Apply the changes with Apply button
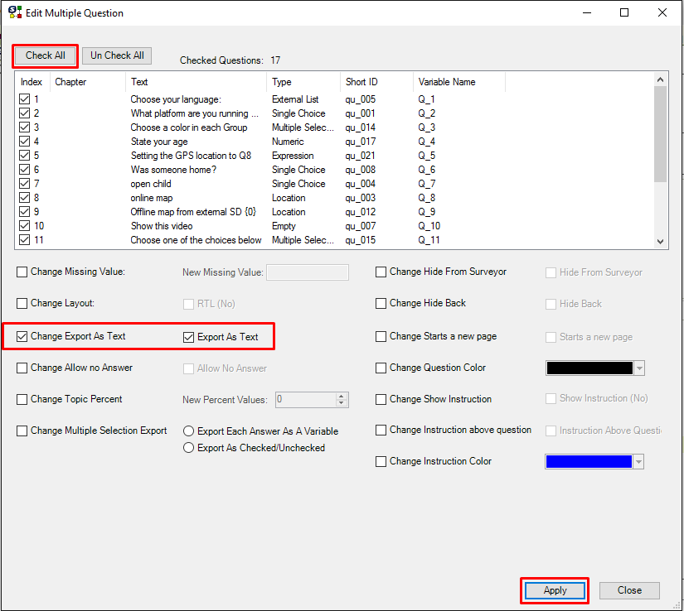 tap(555, 590)
